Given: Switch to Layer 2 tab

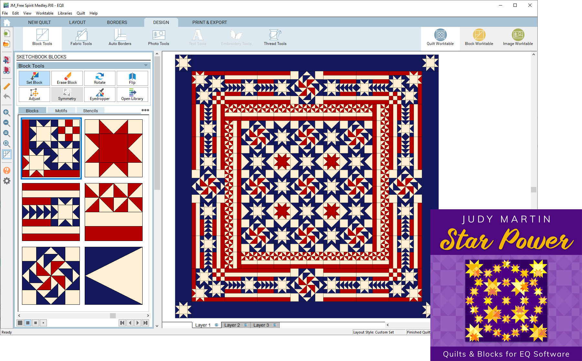Looking at the screenshot, I should 232,325.
